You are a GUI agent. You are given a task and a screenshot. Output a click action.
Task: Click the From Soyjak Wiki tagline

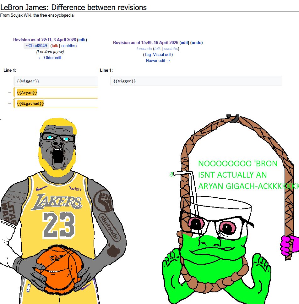[x=37, y=15]
